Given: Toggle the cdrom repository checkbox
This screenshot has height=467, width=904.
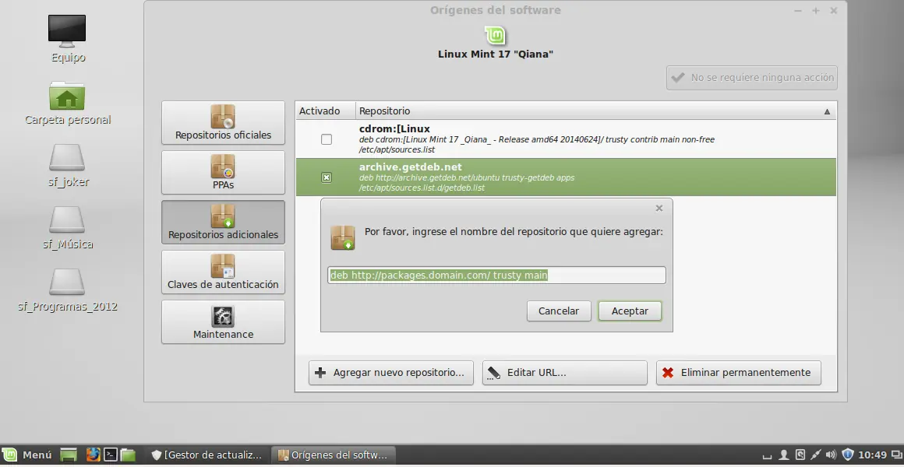Looking at the screenshot, I should pyautogui.click(x=327, y=139).
